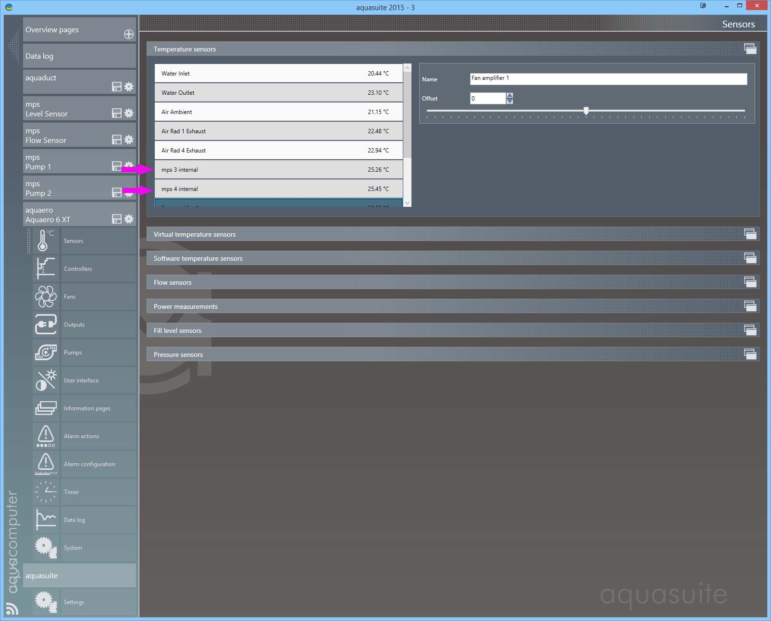The image size is (771, 621).
Task: Select the mps Pump 2 device
Action: coord(79,188)
